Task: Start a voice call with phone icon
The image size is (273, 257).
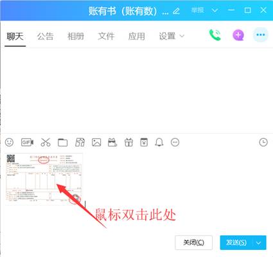Action: pyautogui.click(x=215, y=35)
